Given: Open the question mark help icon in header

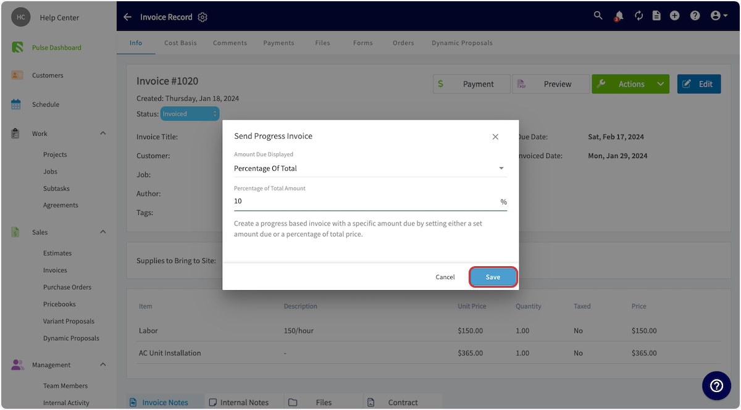Looking at the screenshot, I should pos(695,16).
